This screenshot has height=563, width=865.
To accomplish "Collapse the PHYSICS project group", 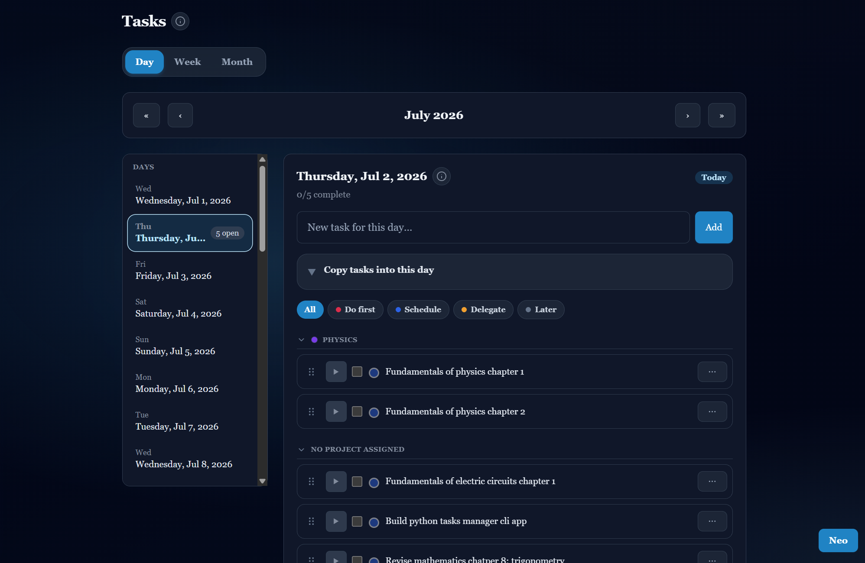I will tap(301, 340).
